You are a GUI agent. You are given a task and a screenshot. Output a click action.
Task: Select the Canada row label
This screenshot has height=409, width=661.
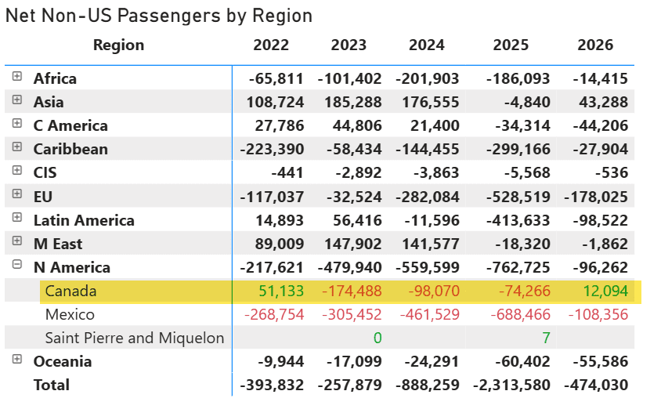[70, 291]
